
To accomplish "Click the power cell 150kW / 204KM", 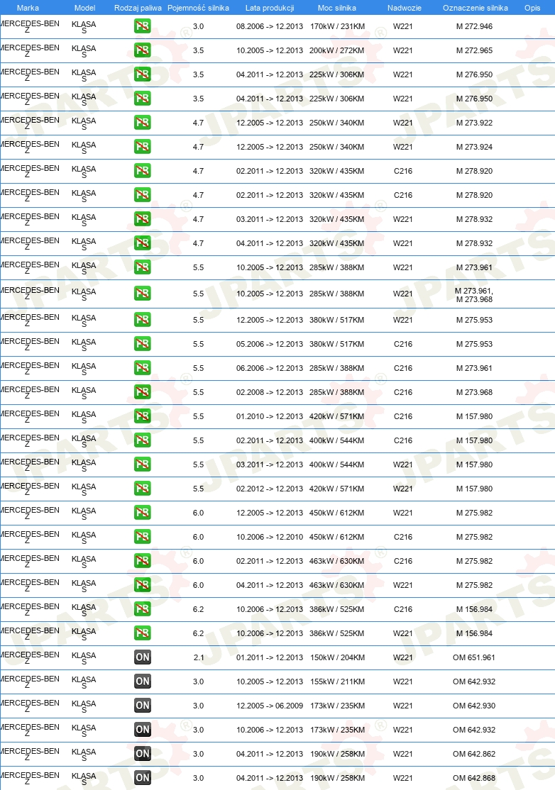I will pyautogui.click(x=337, y=657).
